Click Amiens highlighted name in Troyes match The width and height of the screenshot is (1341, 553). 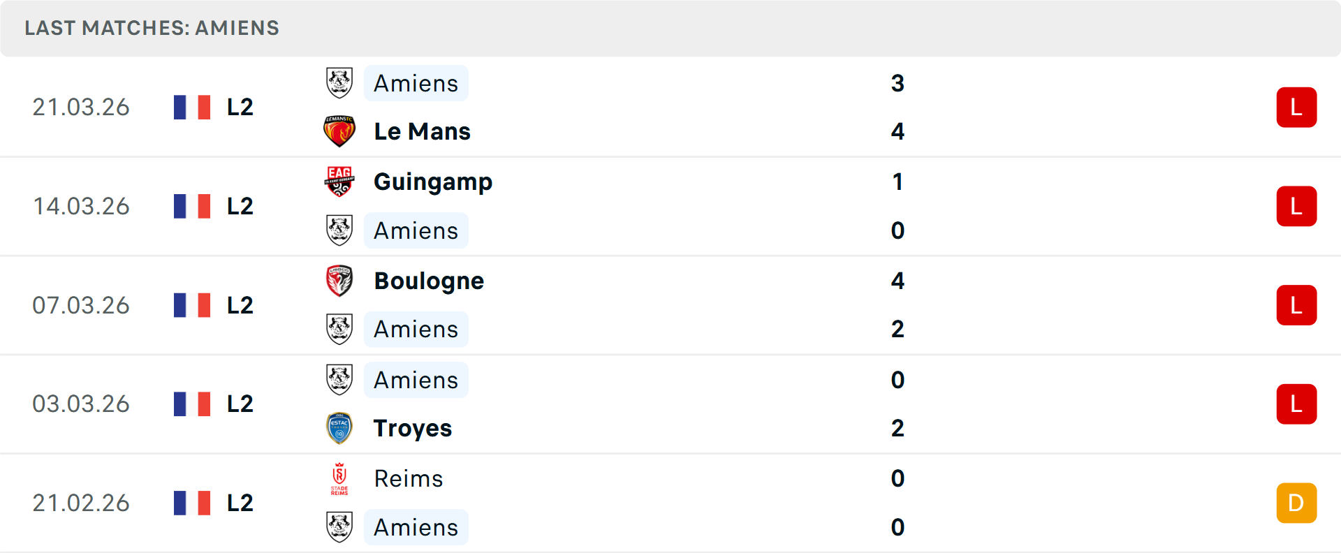[x=416, y=380]
